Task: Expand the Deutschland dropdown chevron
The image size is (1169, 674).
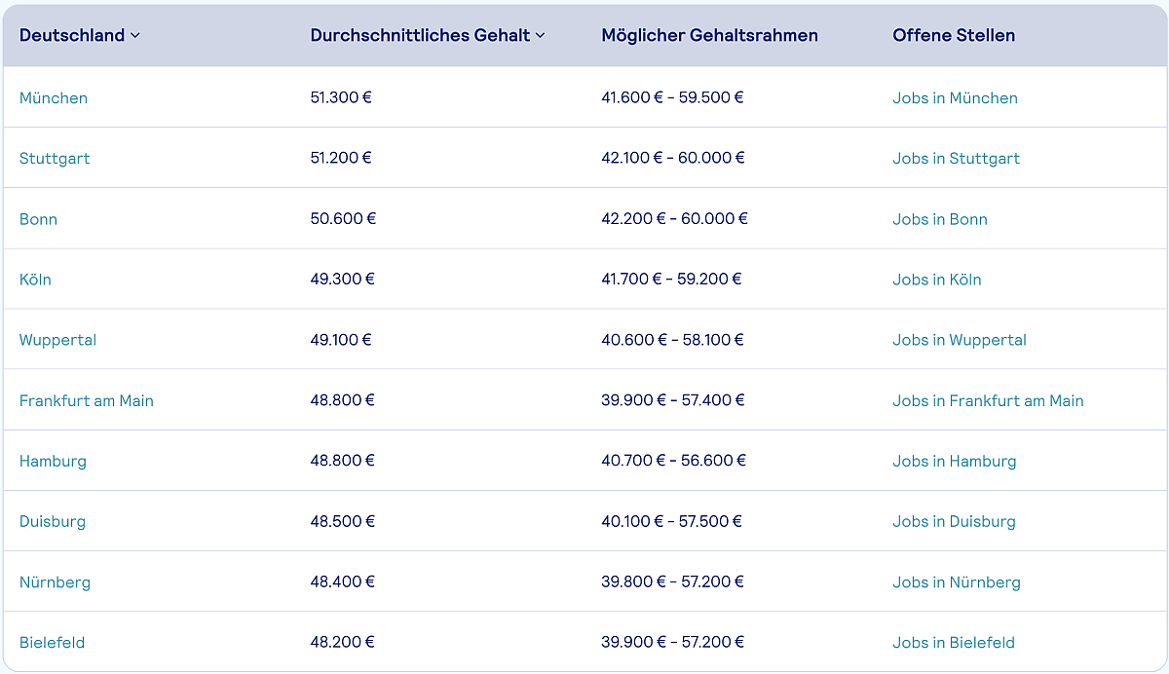Action: [x=135, y=36]
